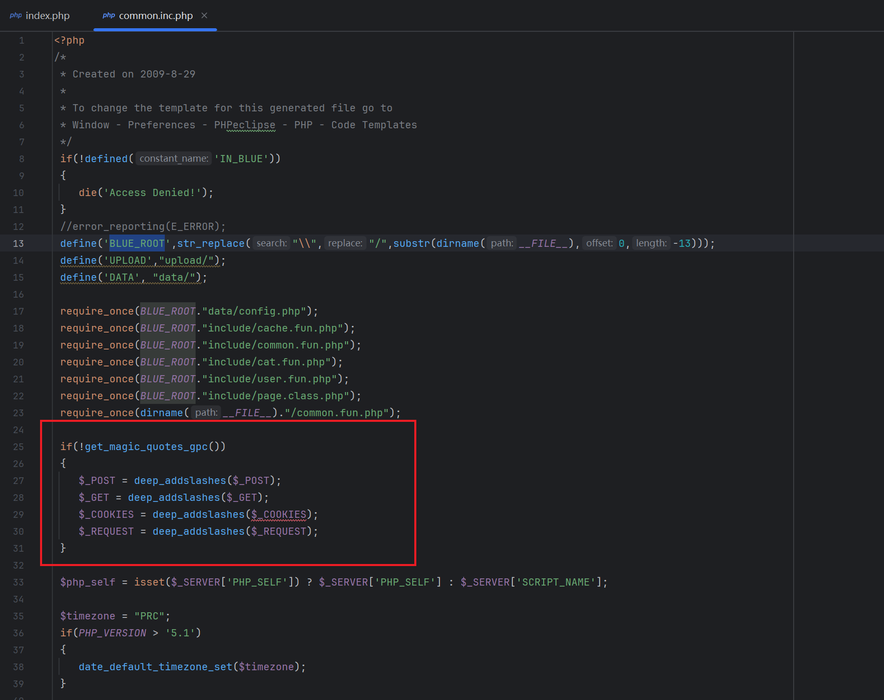Viewport: 884px width, 700px height.
Task: Click the 'length:' parameter hint
Action: (651, 243)
